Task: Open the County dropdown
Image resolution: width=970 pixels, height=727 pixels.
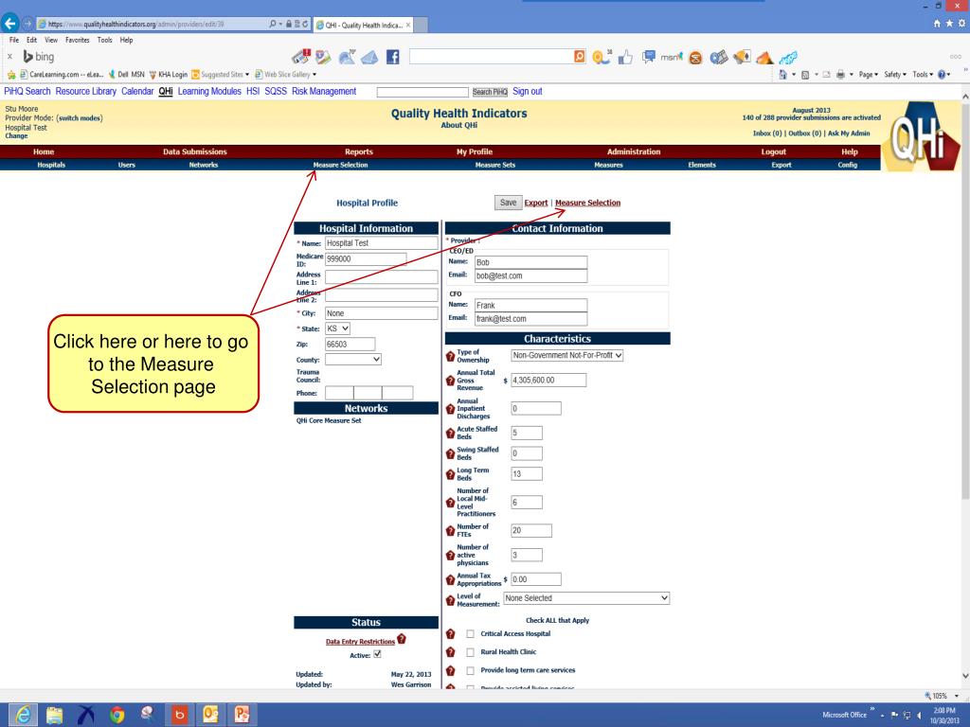Action: pos(353,359)
